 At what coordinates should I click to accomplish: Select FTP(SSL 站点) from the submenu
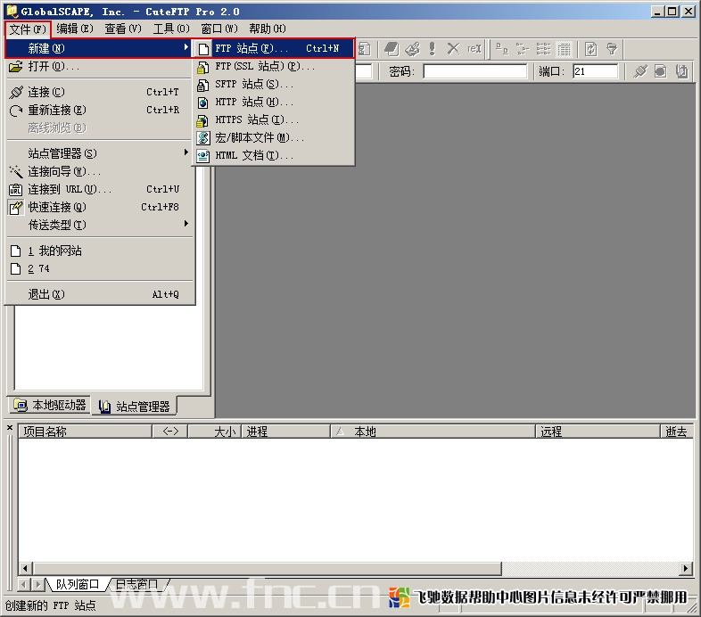click(x=274, y=66)
